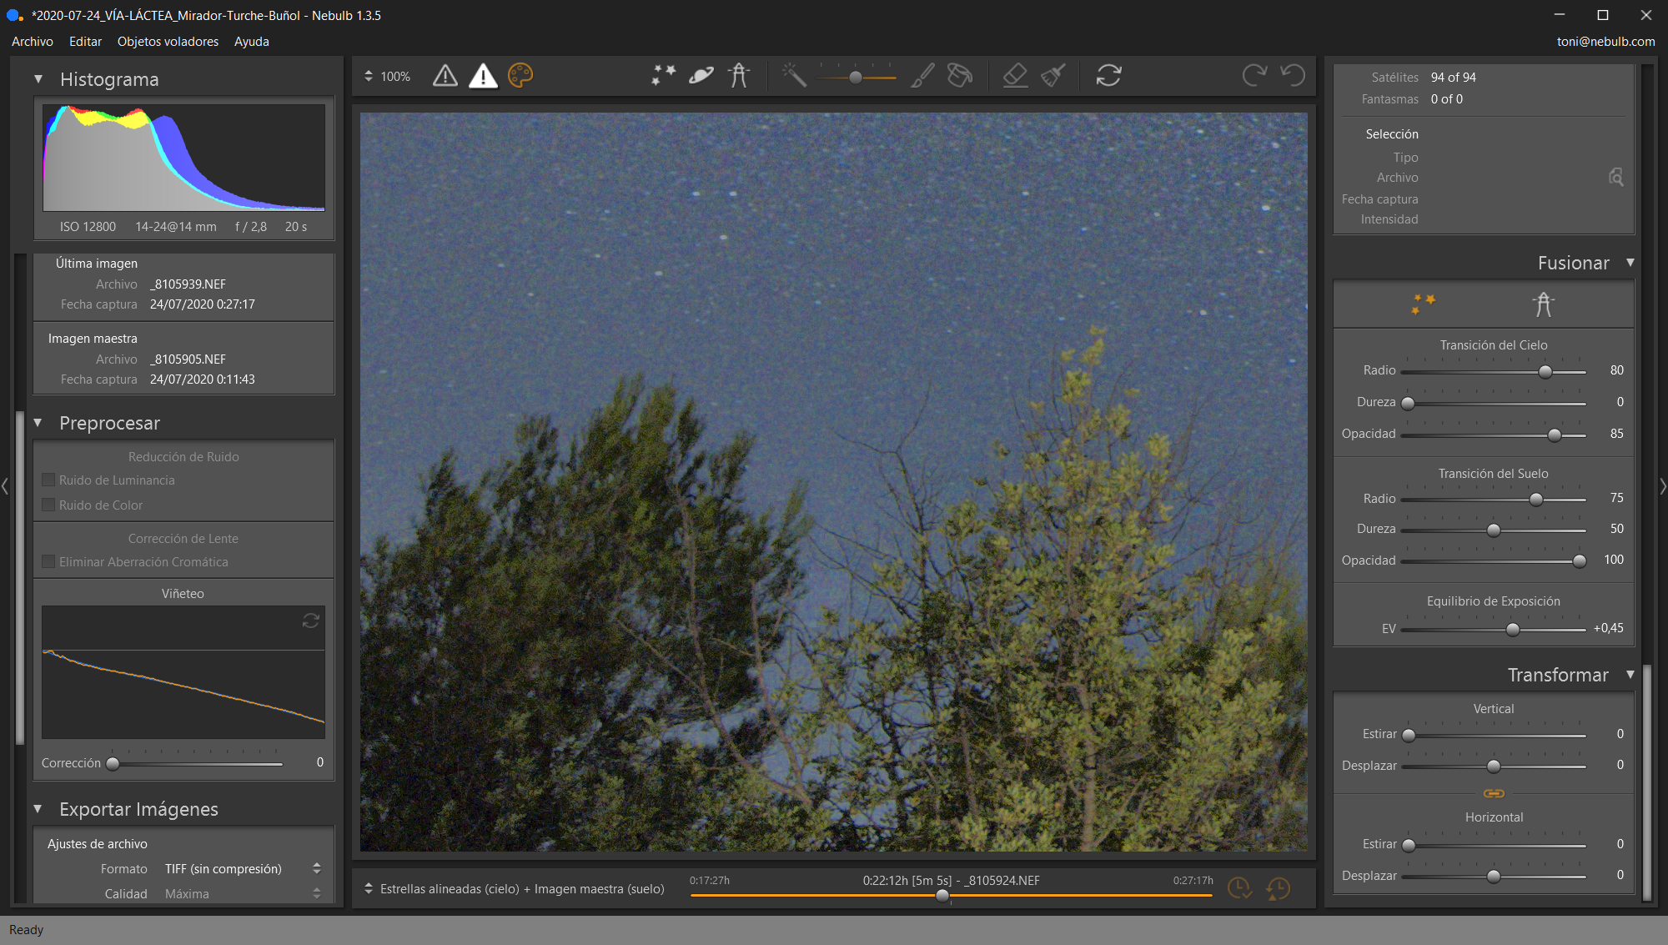Switch to the ground tower tab in Fusionar
This screenshot has height=945, width=1668.
(x=1544, y=304)
